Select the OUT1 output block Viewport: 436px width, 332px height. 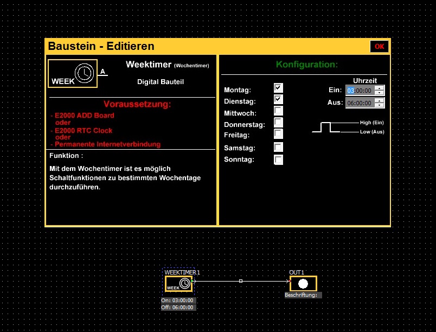303,284
